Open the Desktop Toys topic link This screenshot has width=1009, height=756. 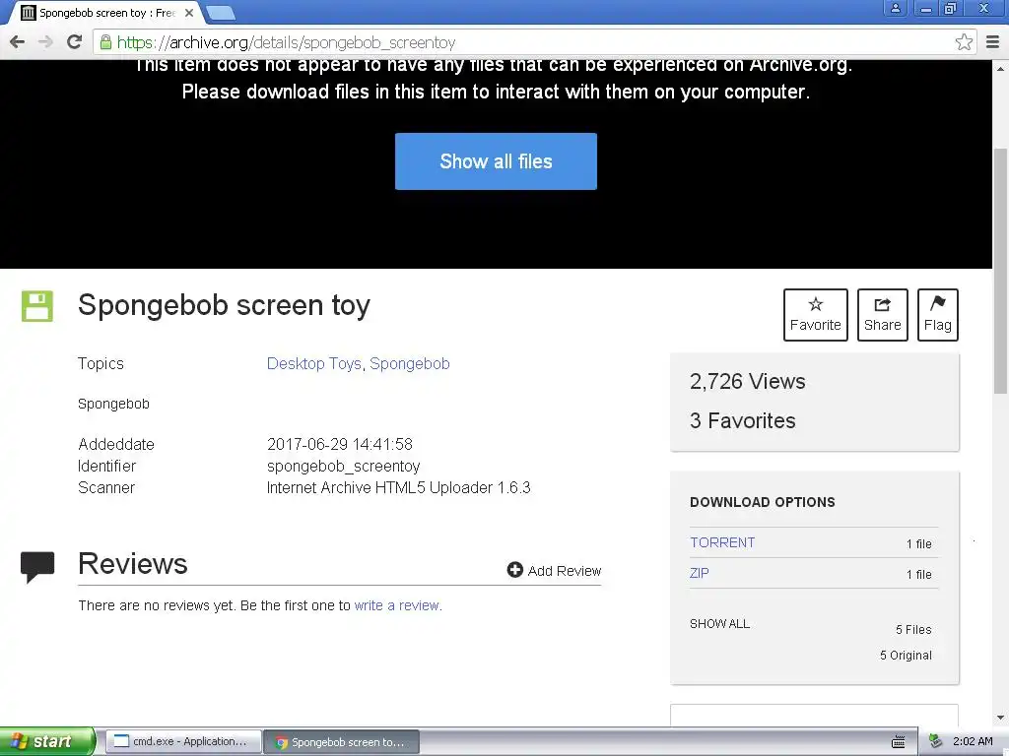pos(314,364)
